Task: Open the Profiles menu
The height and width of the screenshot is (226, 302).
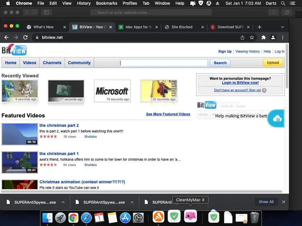Action: point(130,3)
